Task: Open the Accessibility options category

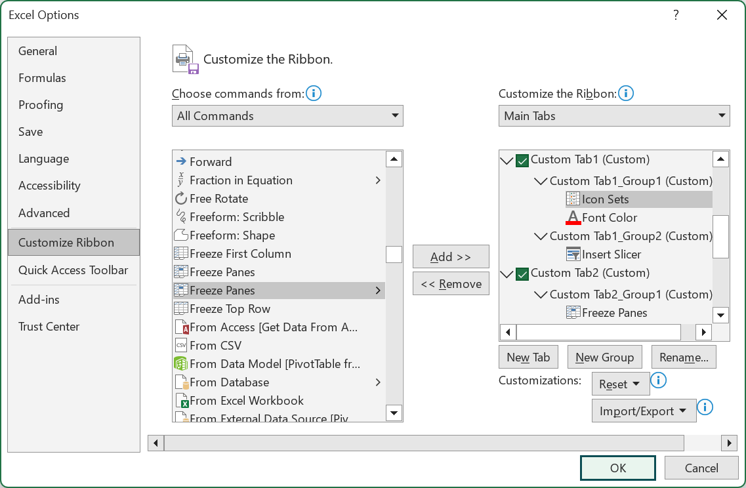Action: click(x=73, y=186)
